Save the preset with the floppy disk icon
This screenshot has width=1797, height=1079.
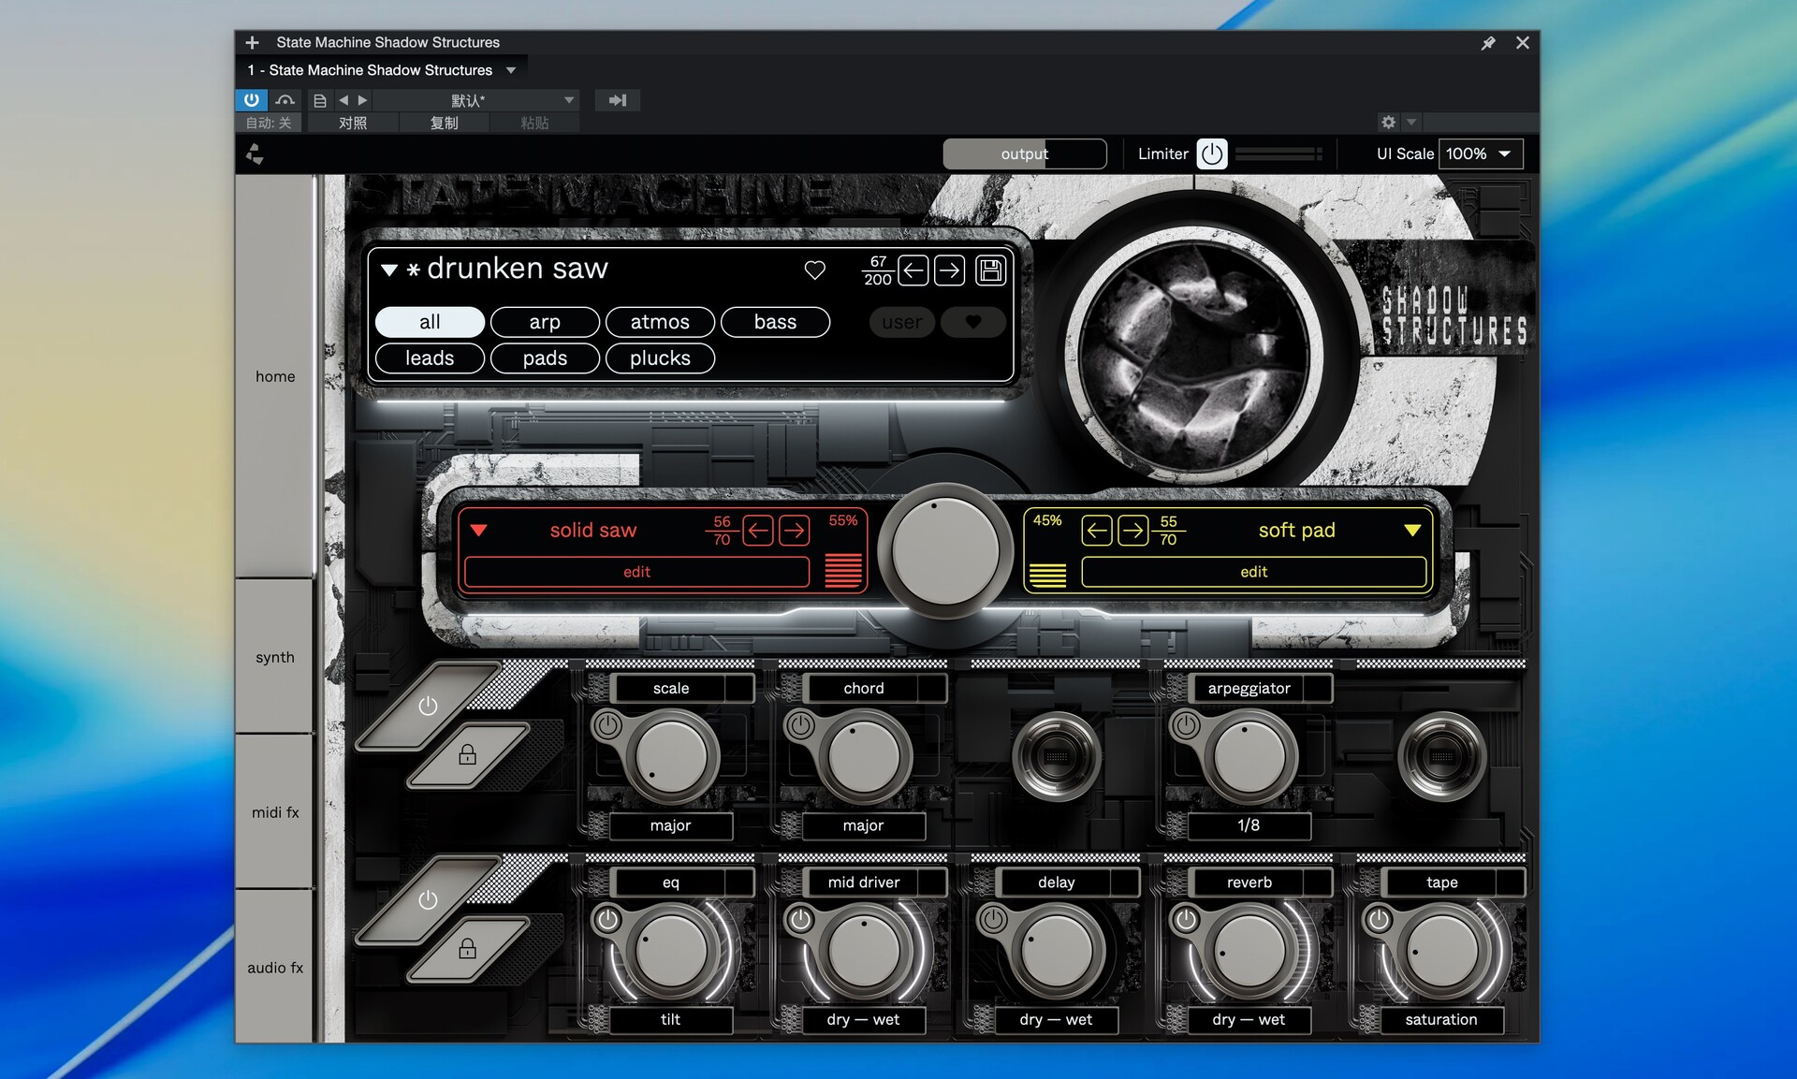pyautogui.click(x=990, y=270)
